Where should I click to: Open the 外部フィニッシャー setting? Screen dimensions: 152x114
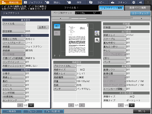point(14,66)
